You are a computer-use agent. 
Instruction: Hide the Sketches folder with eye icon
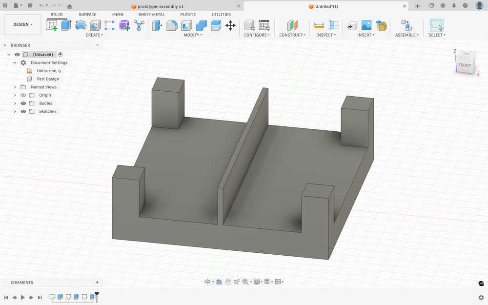[23, 112]
